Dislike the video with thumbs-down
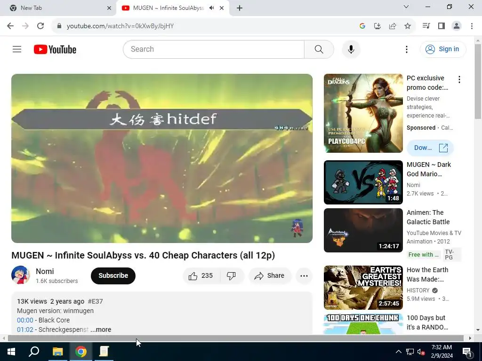Screen dimensions: 482x361 click(x=231, y=275)
